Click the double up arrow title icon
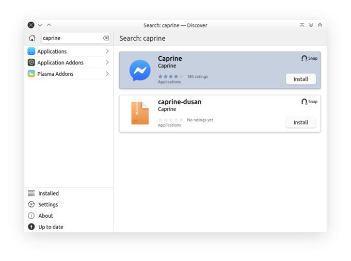 (x=320, y=25)
